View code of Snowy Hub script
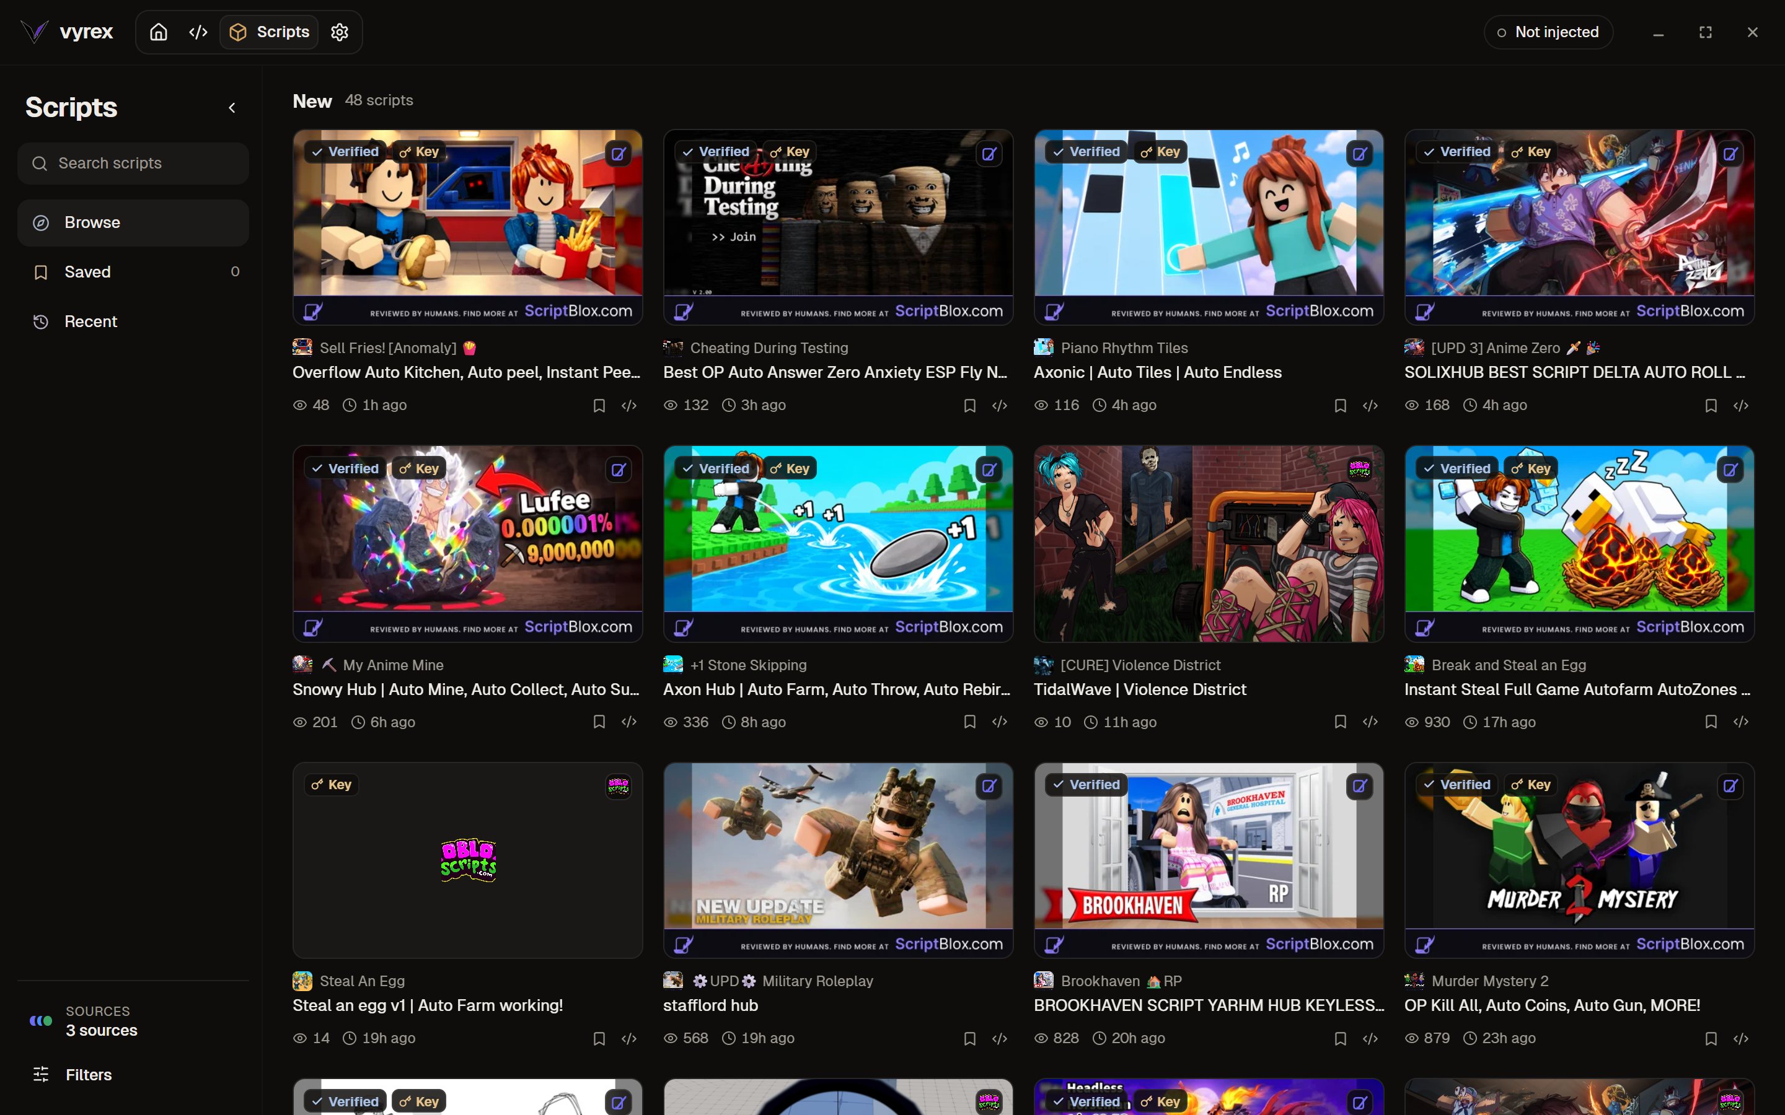 [x=629, y=722]
